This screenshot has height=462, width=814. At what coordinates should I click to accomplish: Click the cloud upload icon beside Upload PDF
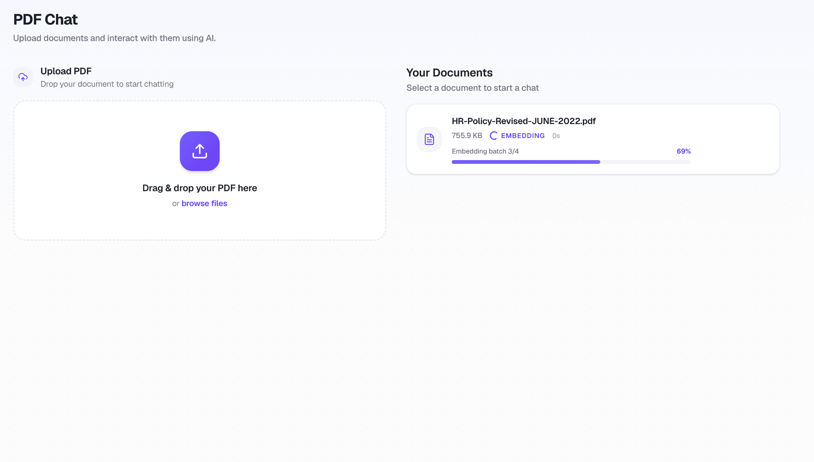23,77
